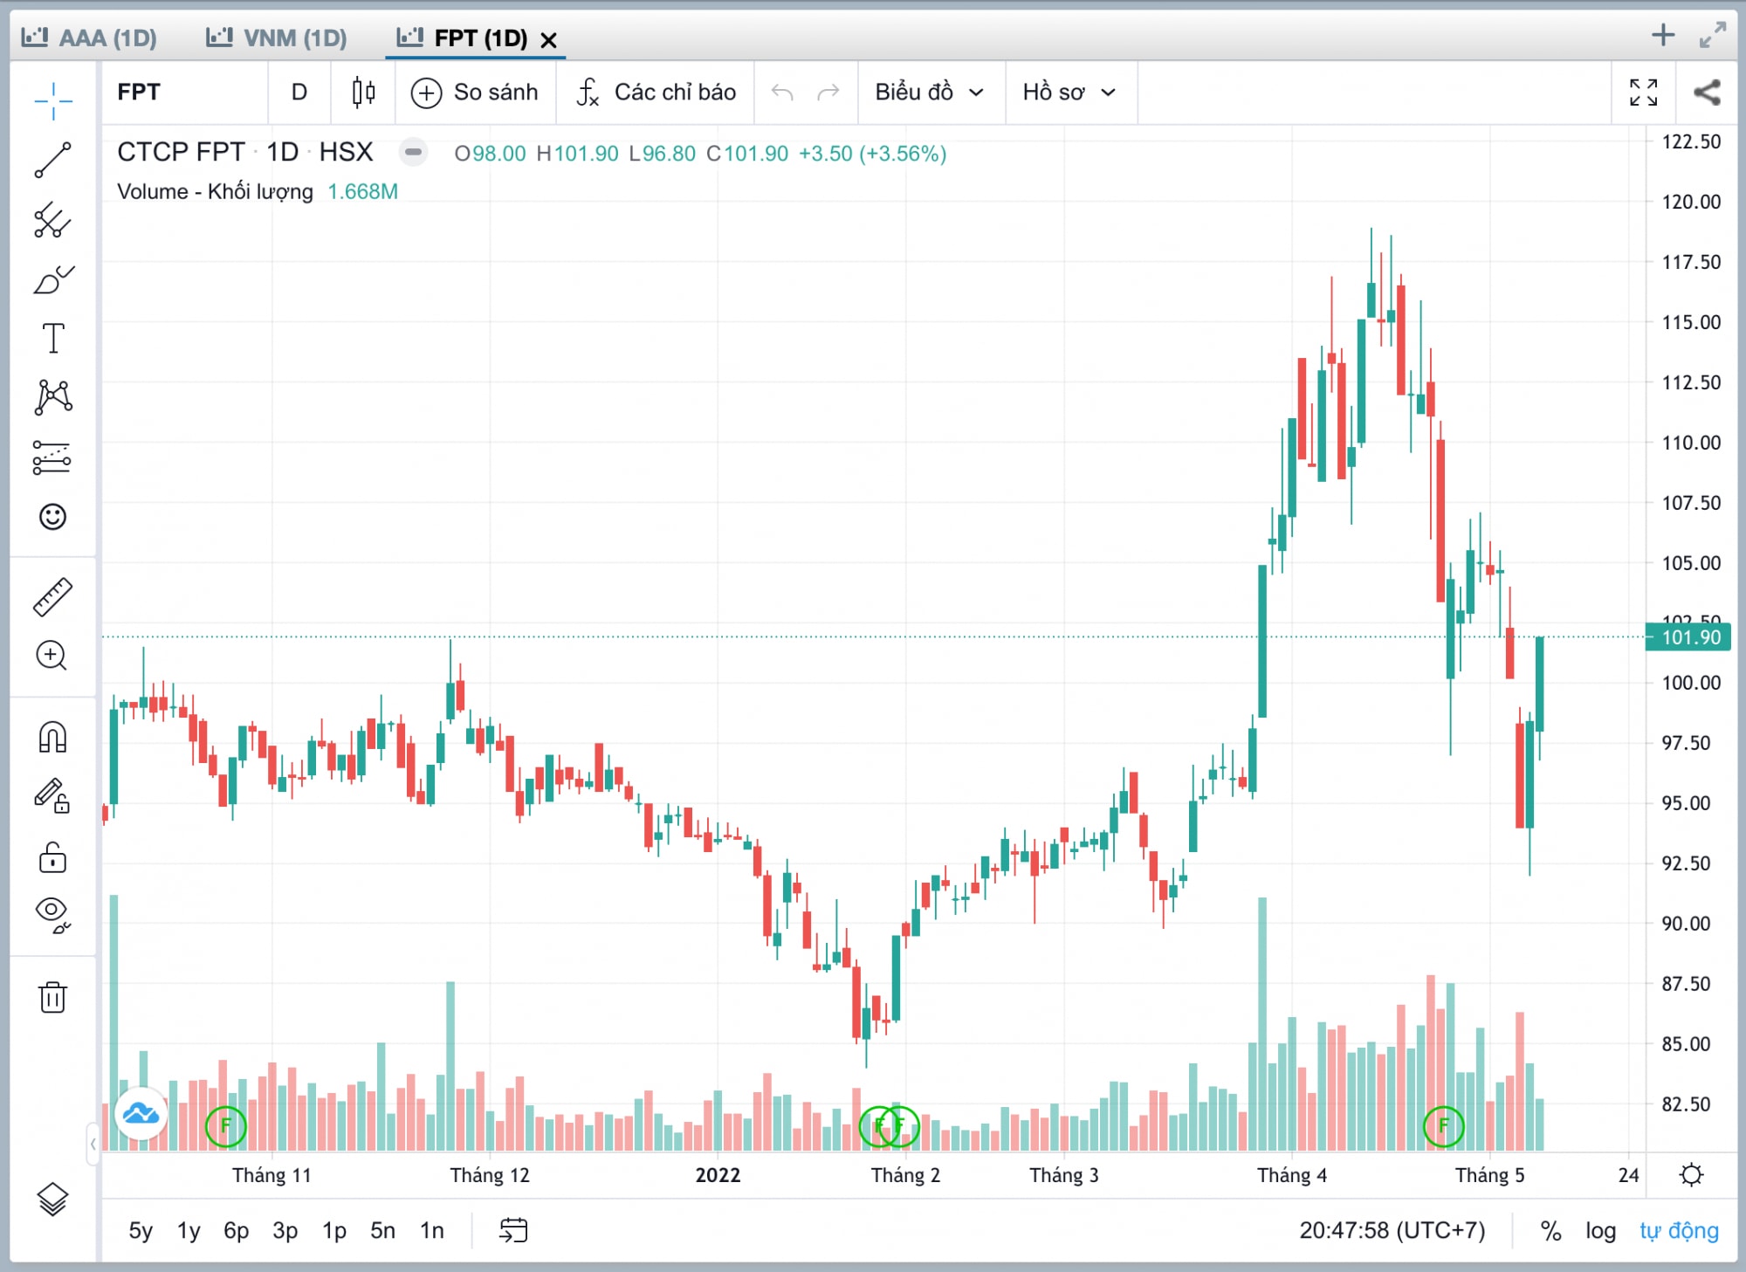This screenshot has height=1272, width=1746.
Task: Open the pitchfork/Gann tools
Action: (x=52, y=220)
